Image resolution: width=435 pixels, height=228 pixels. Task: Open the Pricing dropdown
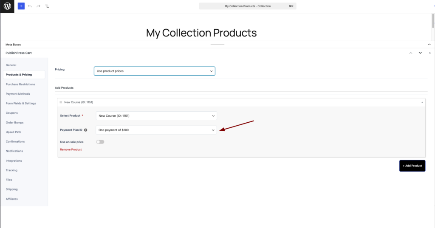pos(155,71)
